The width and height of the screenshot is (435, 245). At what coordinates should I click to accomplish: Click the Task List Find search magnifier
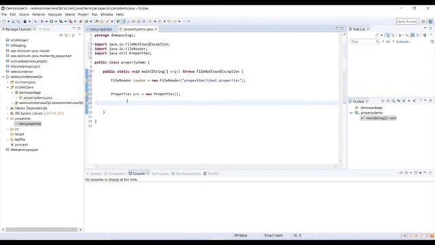coord(377,42)
